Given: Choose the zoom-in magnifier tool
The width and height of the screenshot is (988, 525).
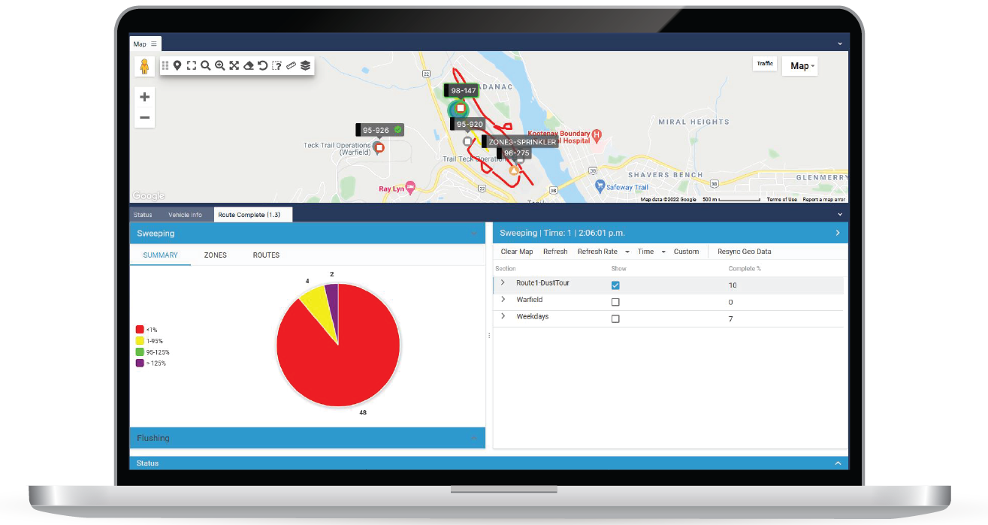Looking at the screenshot, I should pyautogui.click(x=219, y=66).
